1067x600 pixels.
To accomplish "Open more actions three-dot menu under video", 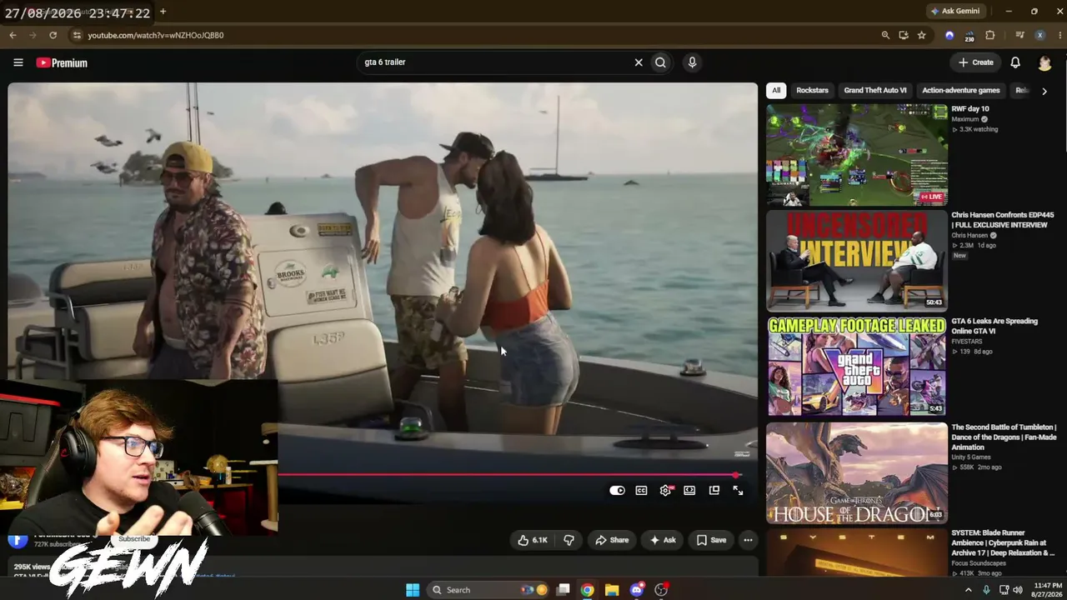I will point(748,540).
